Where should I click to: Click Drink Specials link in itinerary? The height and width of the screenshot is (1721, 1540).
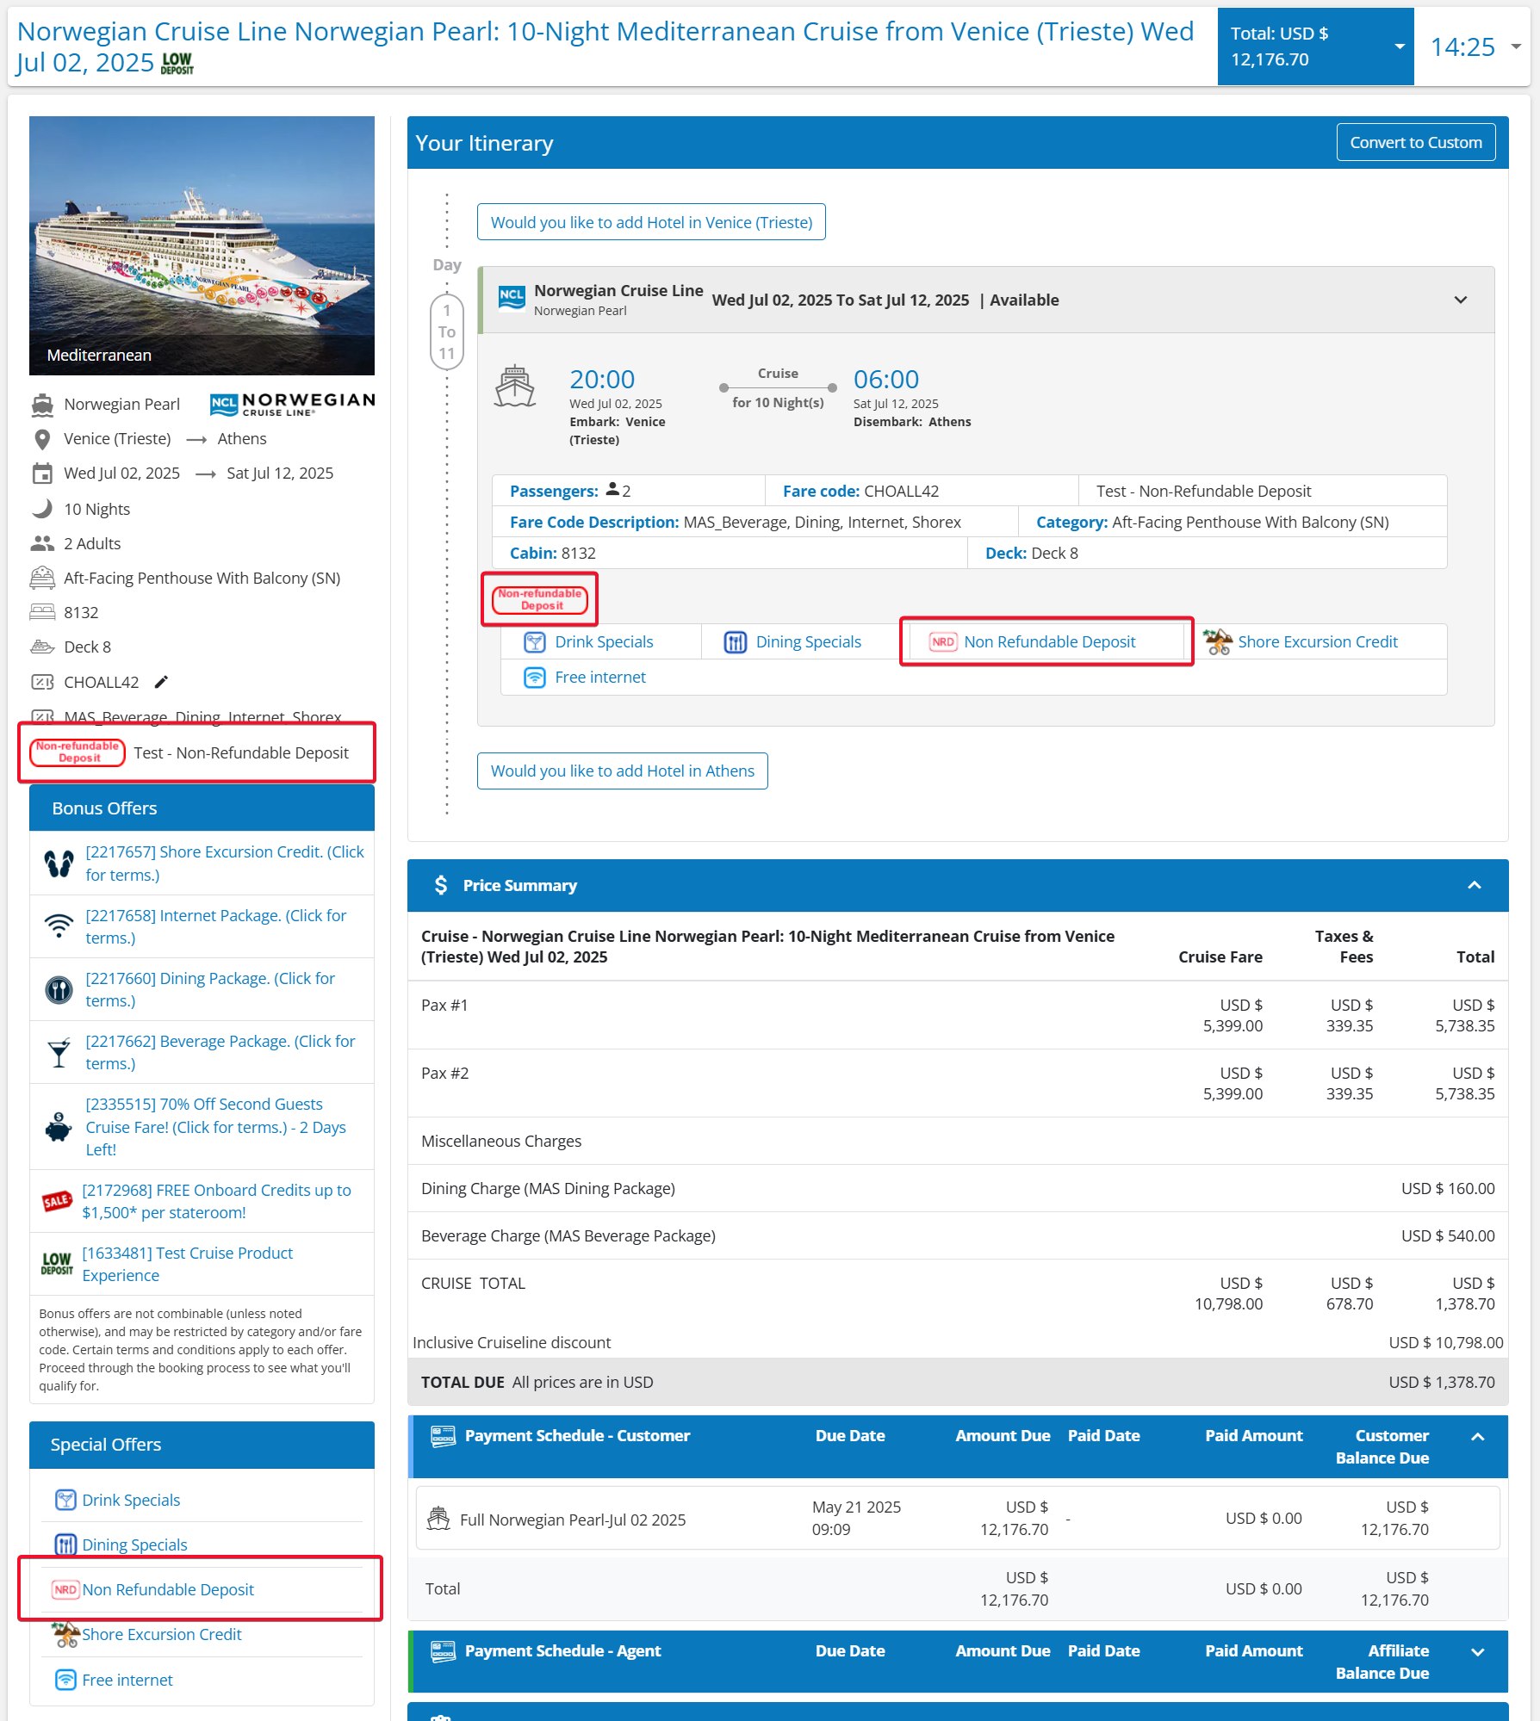(x=605, y=642)
